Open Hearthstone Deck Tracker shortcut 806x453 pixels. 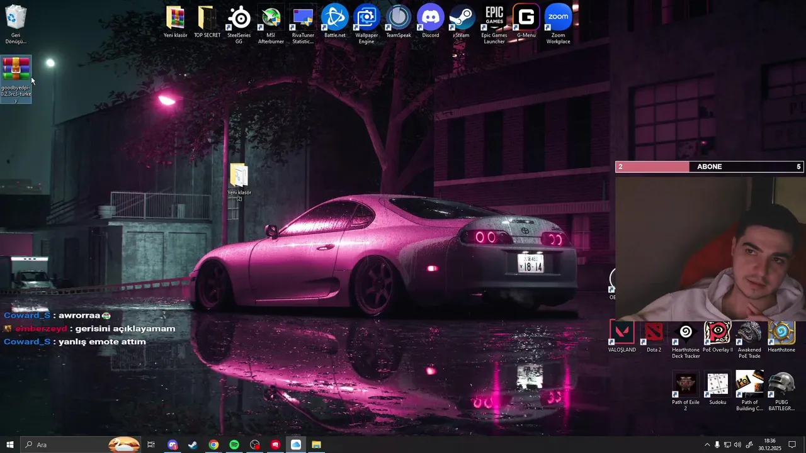coord(686,340)
